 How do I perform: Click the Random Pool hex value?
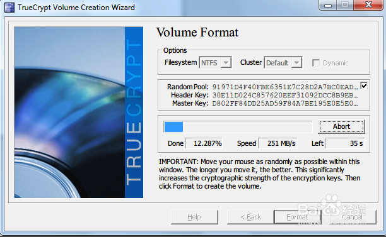285,87
